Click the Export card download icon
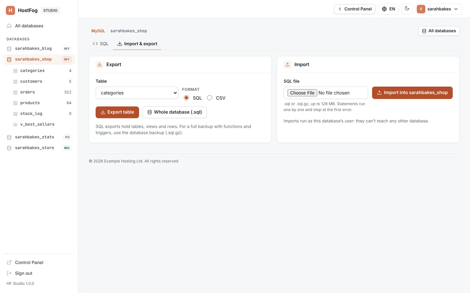Viewport: 470px width, 293px height. coord(100,64)
